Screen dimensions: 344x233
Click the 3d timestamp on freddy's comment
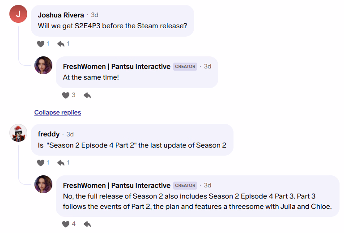click(x=70, y=134)
